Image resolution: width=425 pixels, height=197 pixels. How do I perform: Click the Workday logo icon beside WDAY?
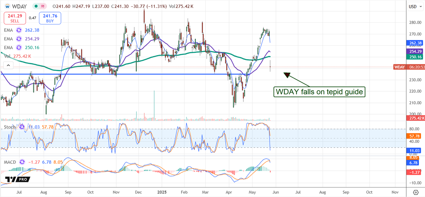[x=7, y=6]
